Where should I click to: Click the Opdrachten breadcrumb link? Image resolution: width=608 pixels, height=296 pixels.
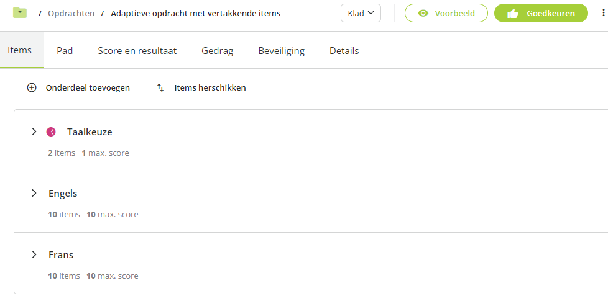(71, 14)
